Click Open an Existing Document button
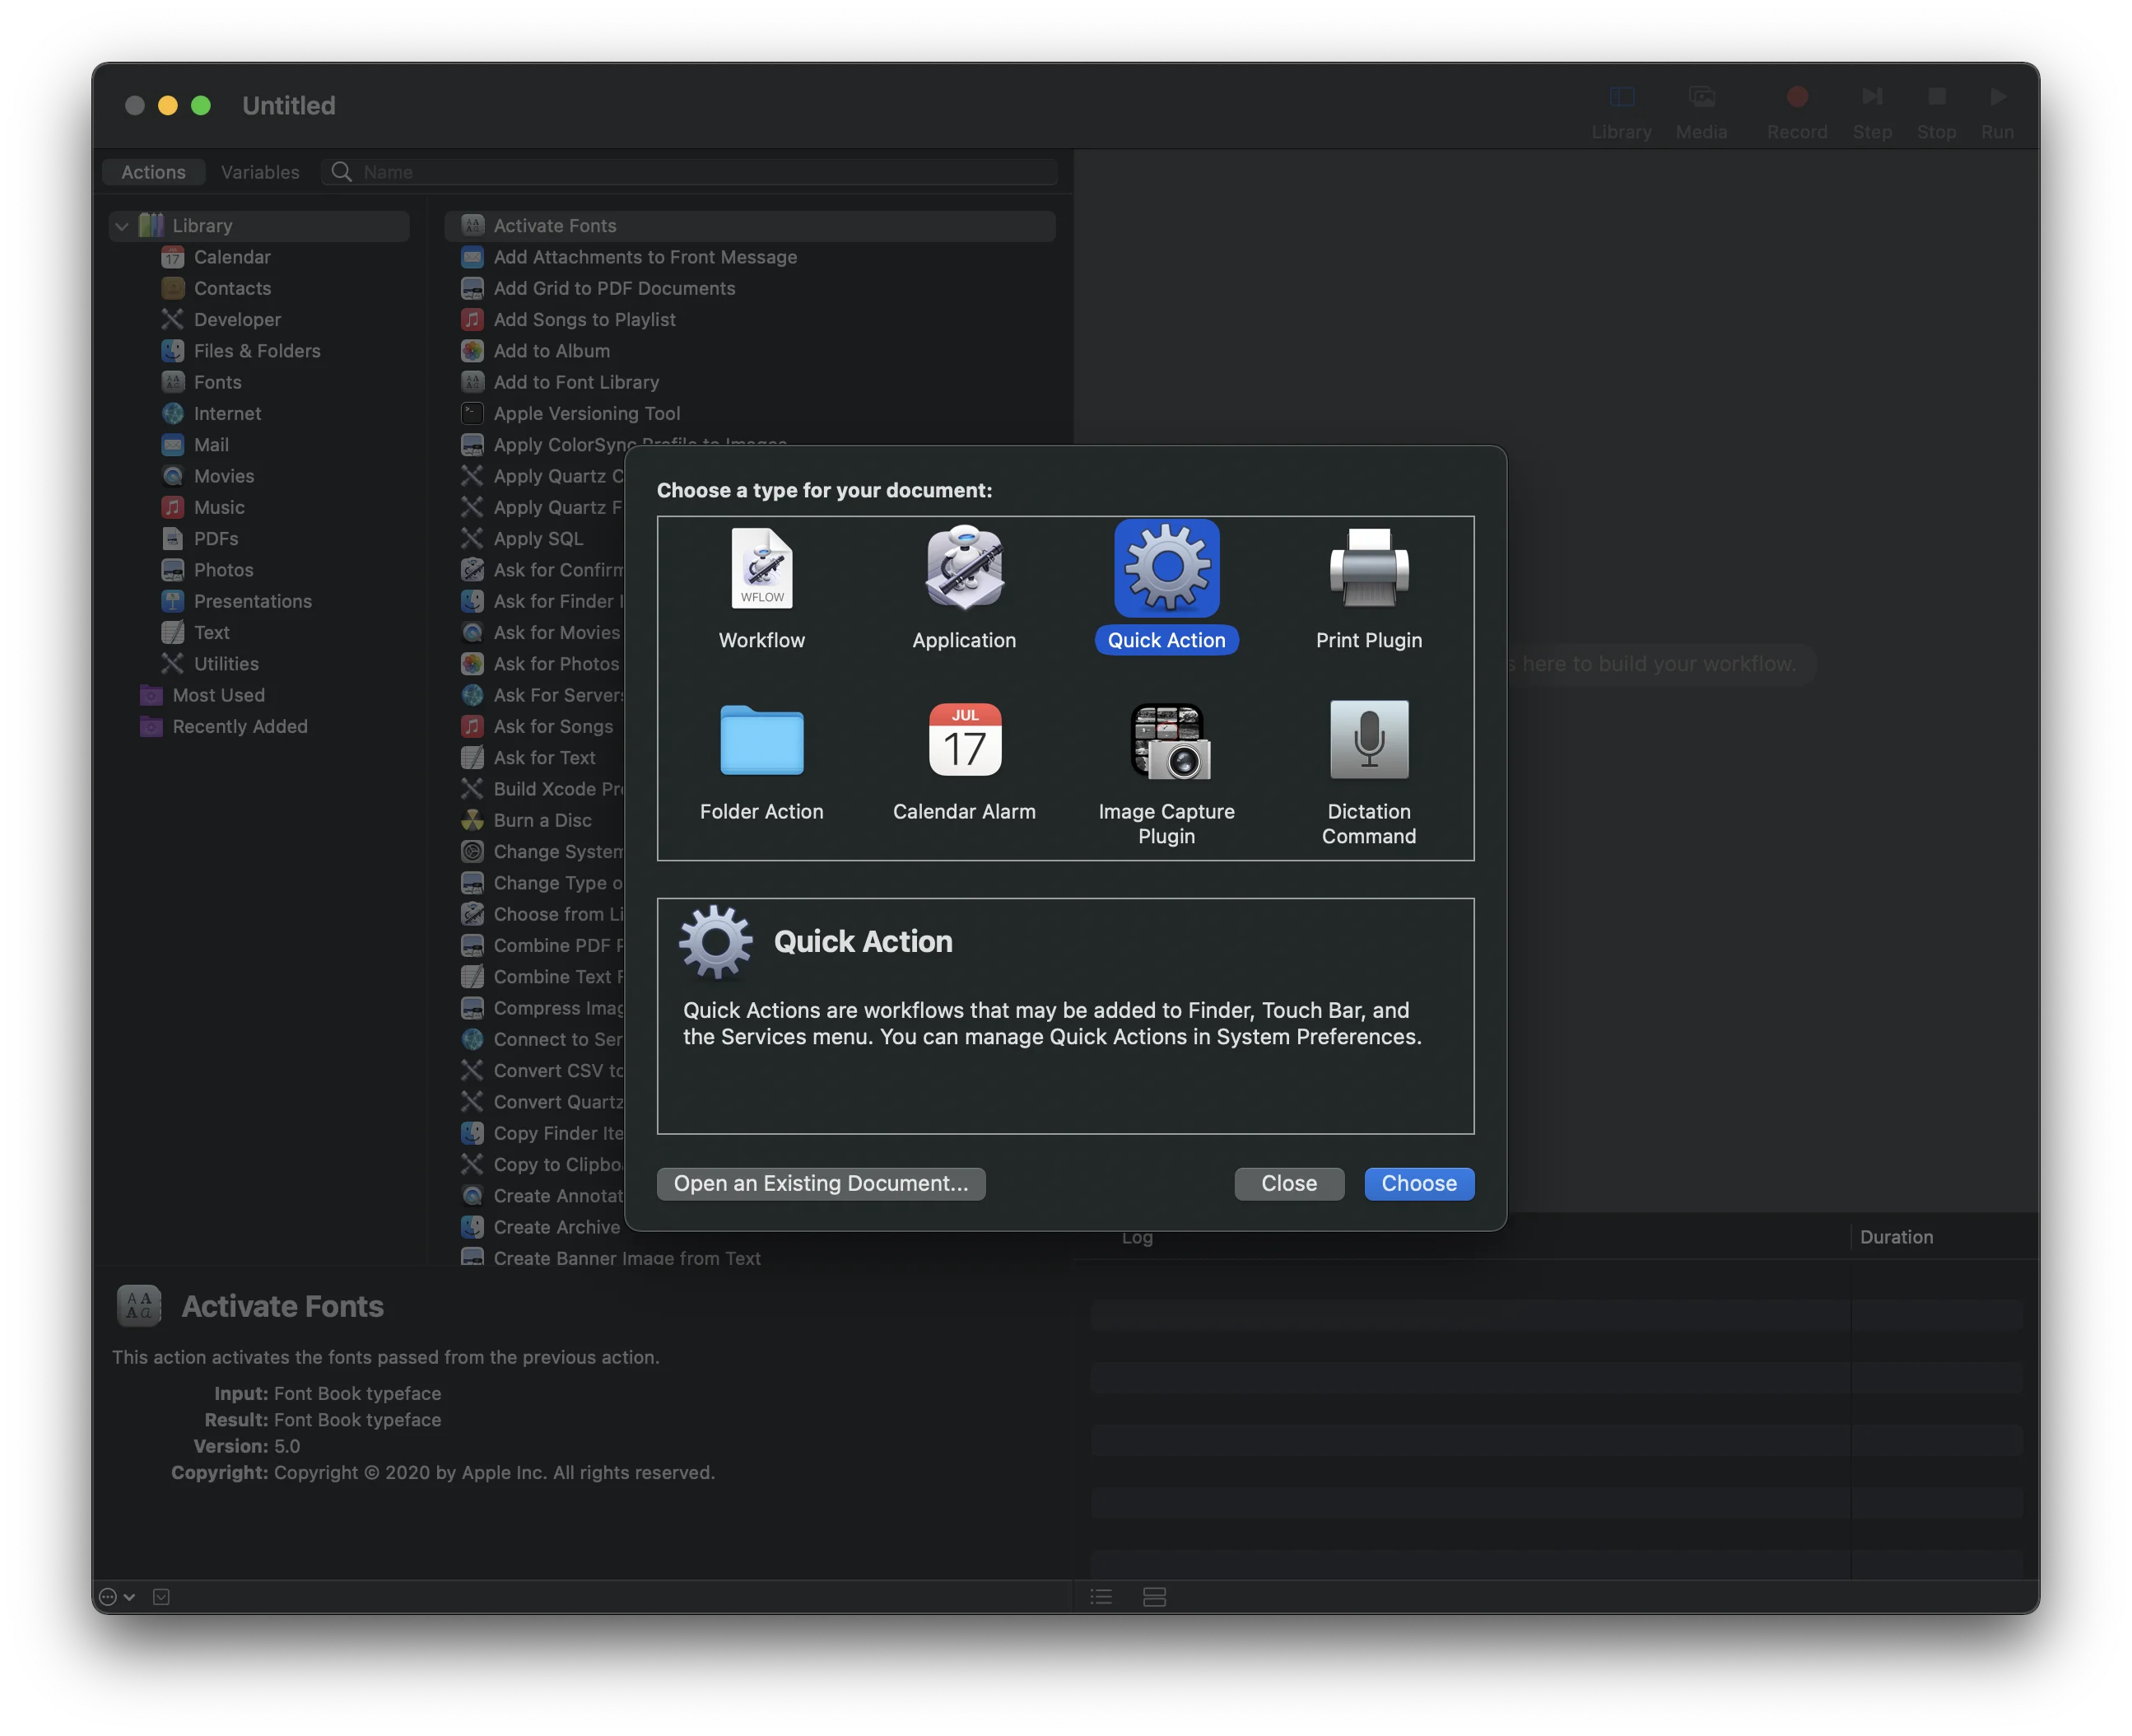 [x=820, y=1183]
